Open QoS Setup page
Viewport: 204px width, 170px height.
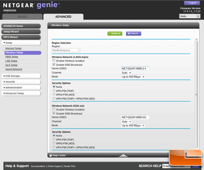click(x=11, y=65)
